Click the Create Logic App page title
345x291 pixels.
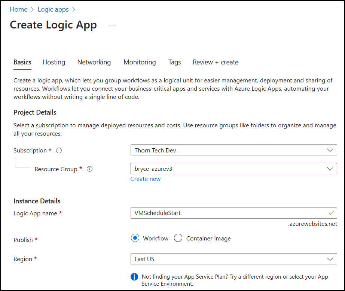(x=53, y=25)
